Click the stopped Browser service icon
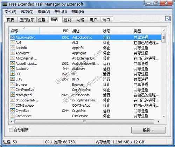This screenshot has width=175, height=147. point(12,84)
